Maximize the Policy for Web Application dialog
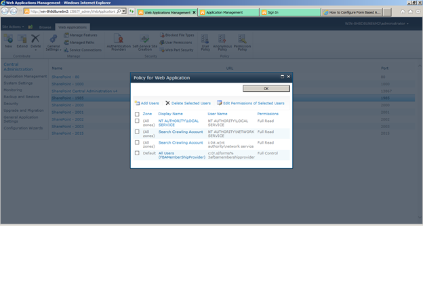423x305 pixels. pos(282,77)
